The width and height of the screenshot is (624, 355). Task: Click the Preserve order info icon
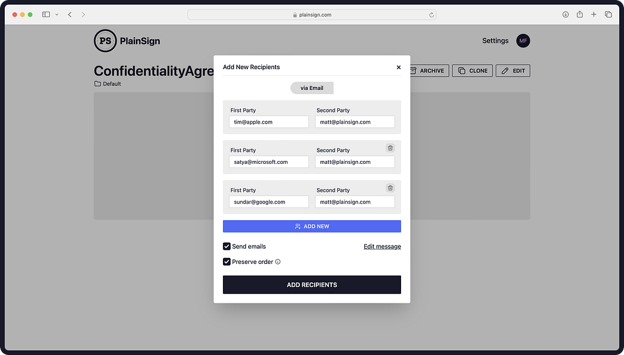click(x=278, y=262)
